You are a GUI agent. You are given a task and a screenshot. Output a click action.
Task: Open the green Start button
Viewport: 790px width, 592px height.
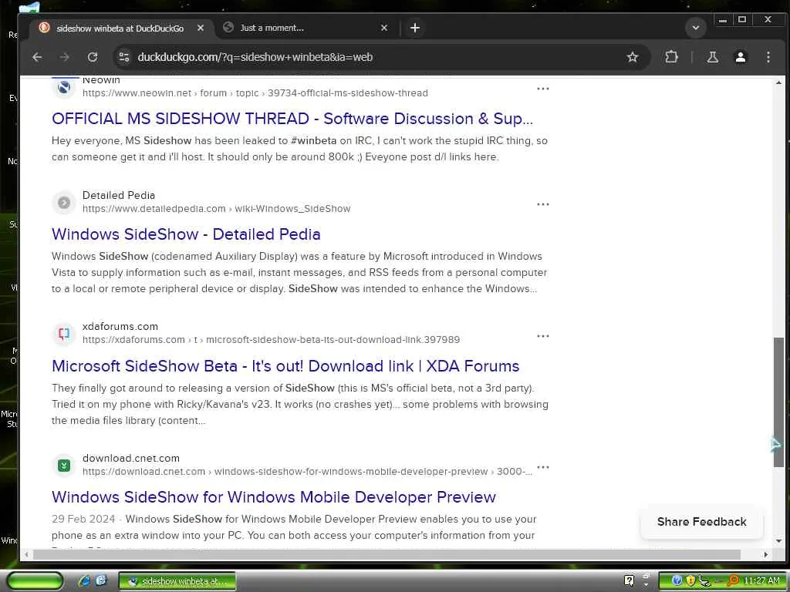coord(35,581)
